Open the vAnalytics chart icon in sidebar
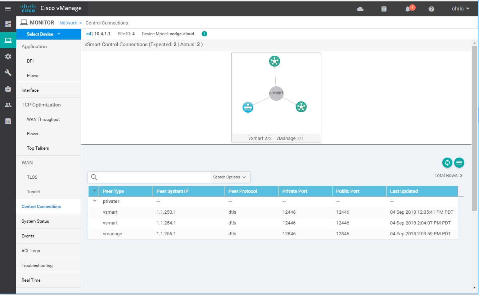479x295 pixels. [x=8, y=121]
